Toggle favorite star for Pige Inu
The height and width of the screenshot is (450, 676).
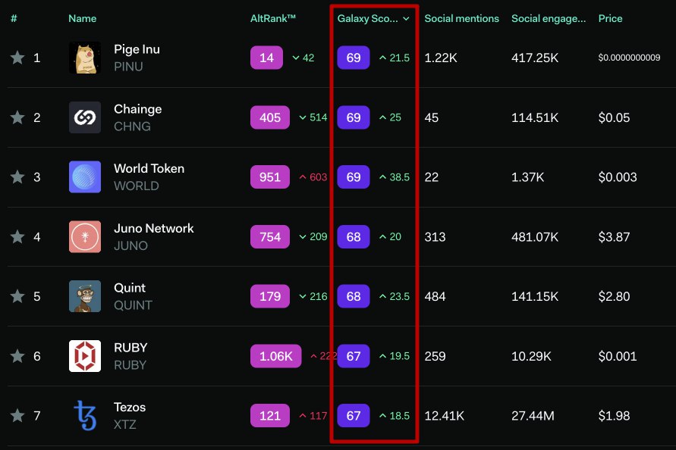[x=17, y=58]
